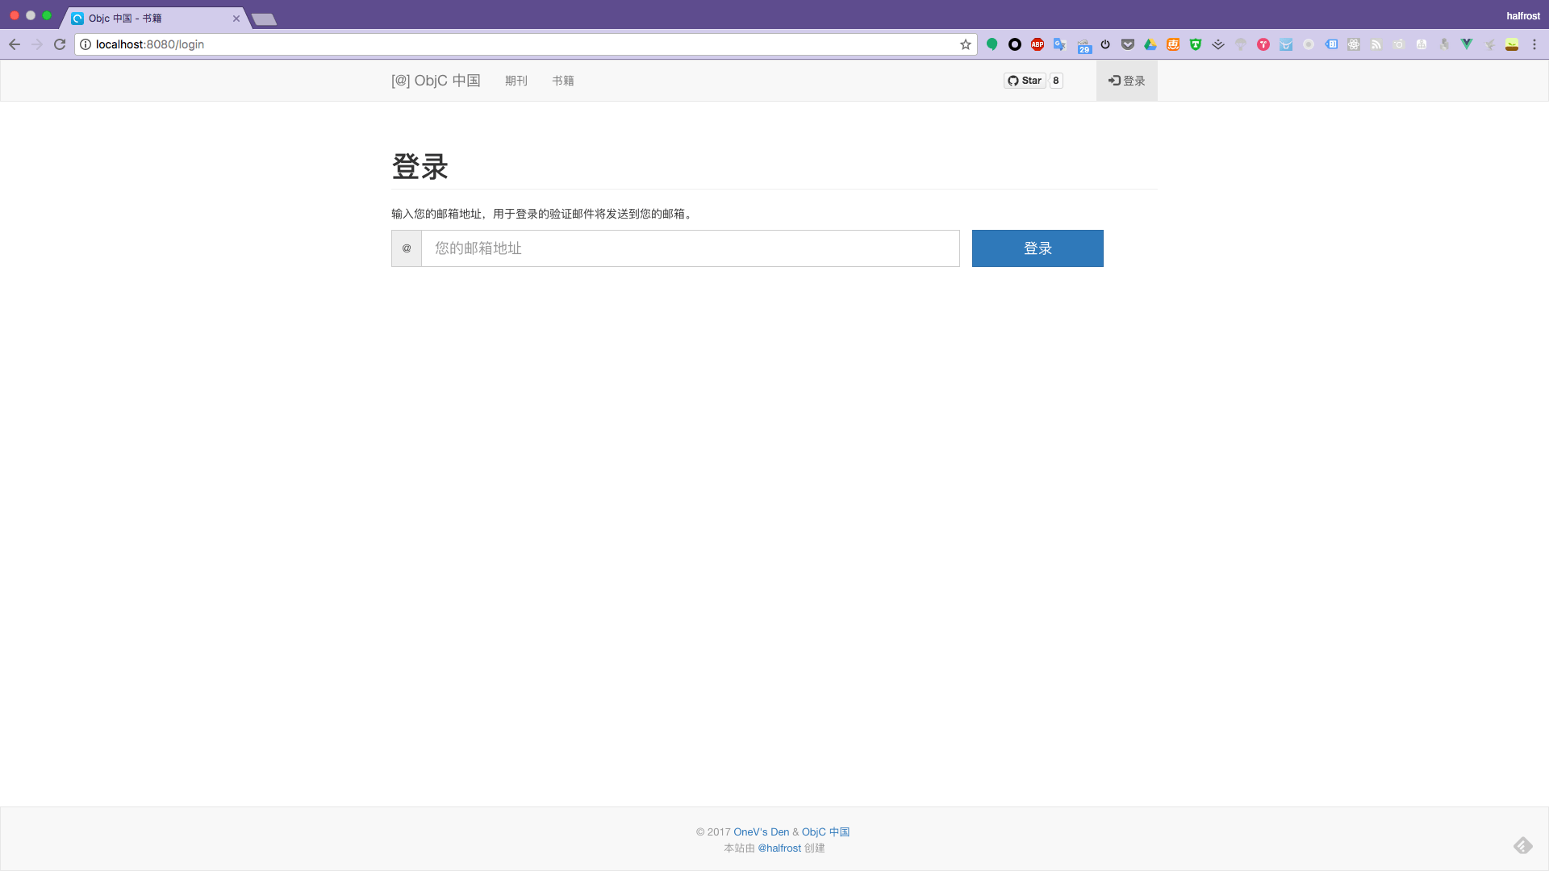The height and width of the screenshot is (871, 1549).
Task: Reload the current page
Action: tap(60, 44)
